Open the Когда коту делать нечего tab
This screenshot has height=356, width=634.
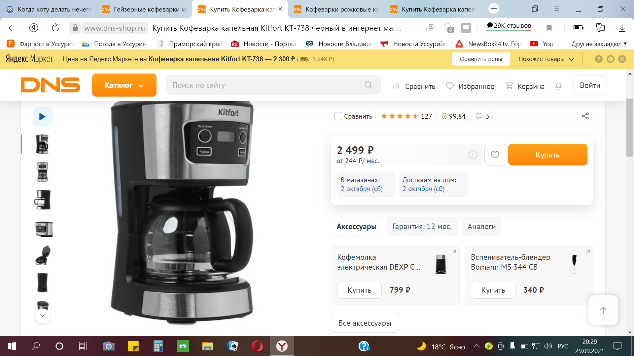tap(49, 9)
